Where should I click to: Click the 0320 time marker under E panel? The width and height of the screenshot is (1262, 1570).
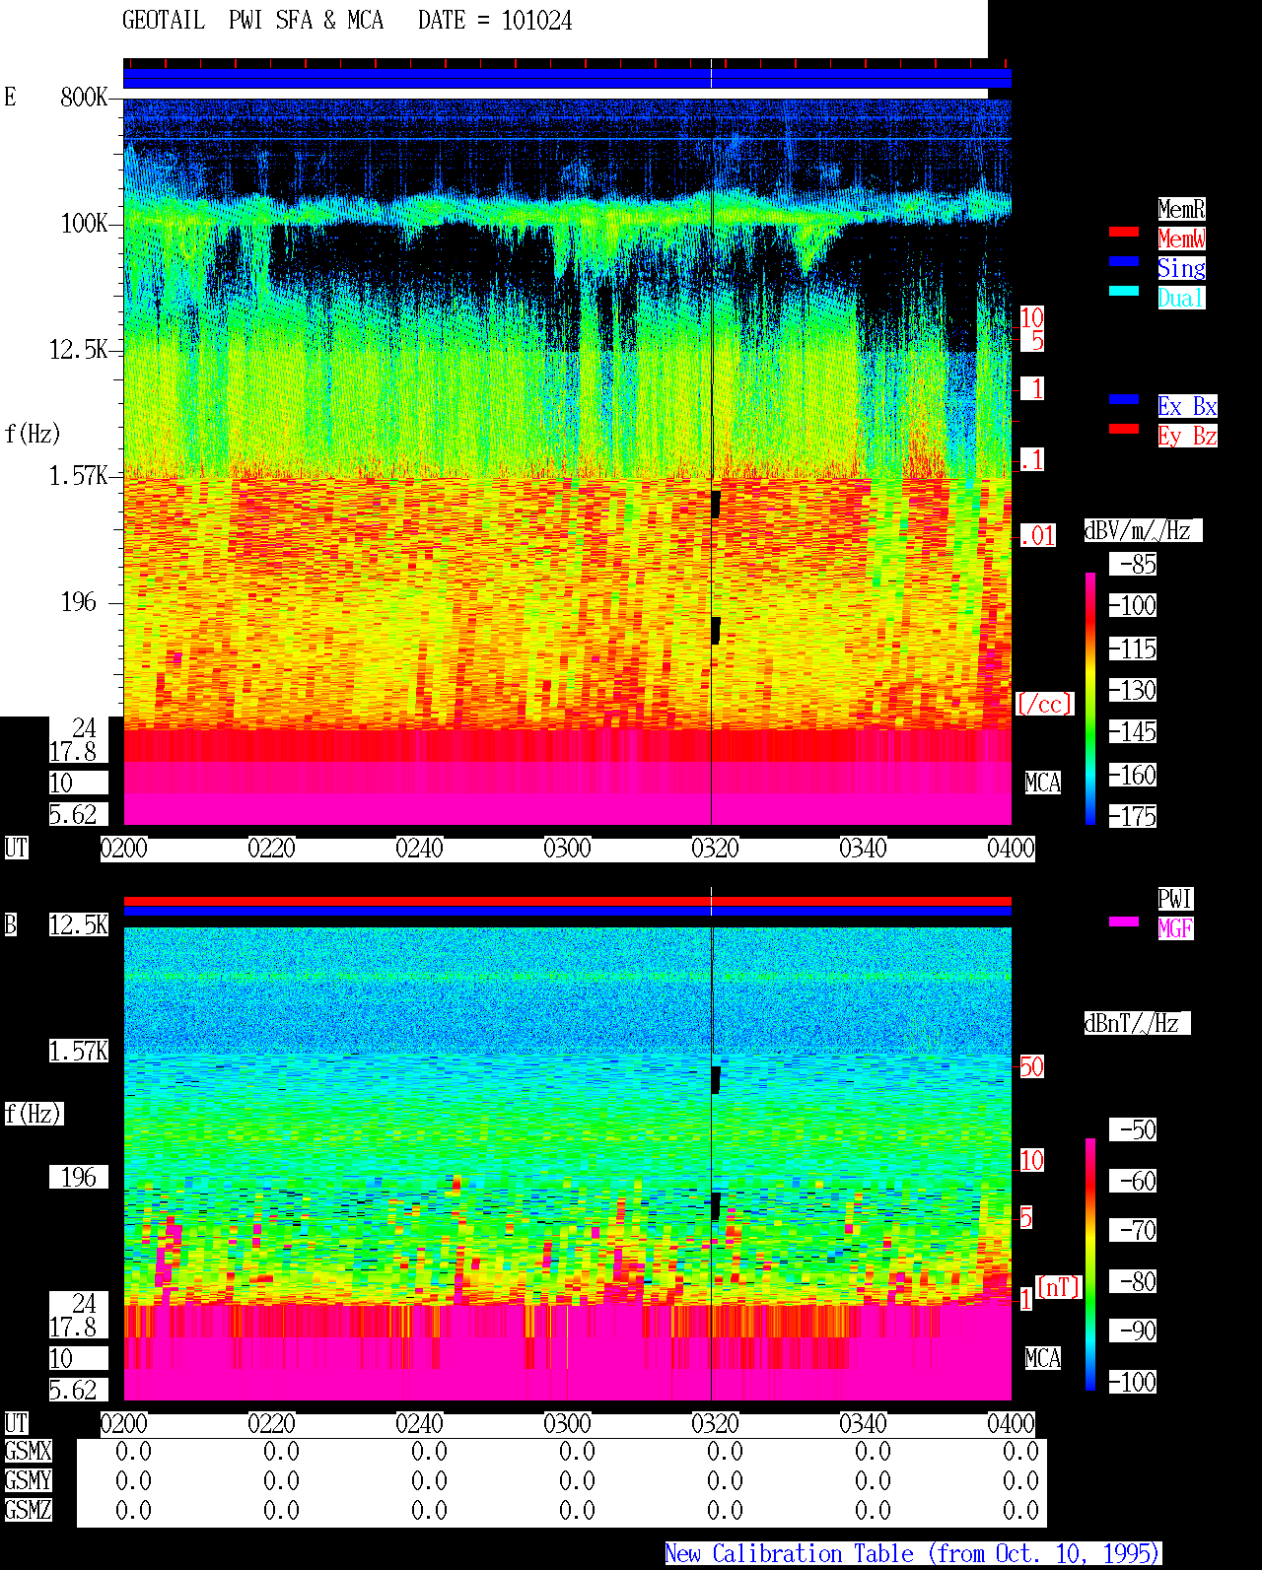pos(715,849)
